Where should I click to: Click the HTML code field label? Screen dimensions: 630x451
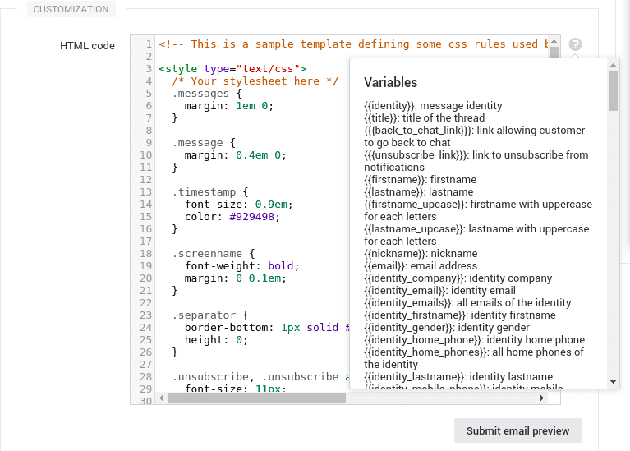point(88,45)
